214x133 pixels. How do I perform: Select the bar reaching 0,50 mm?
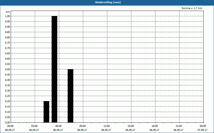70,96
